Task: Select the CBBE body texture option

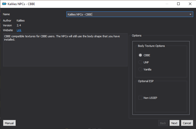Action: tap(140, 55)
